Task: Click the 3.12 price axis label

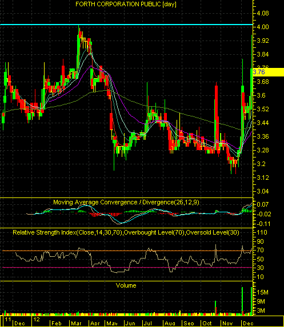Action: 263,177
